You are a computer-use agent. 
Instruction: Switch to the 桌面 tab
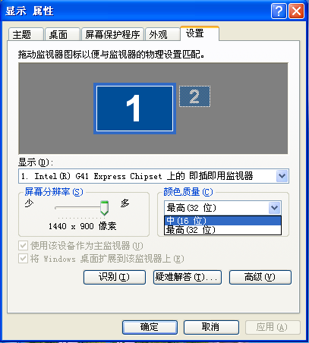62,34
